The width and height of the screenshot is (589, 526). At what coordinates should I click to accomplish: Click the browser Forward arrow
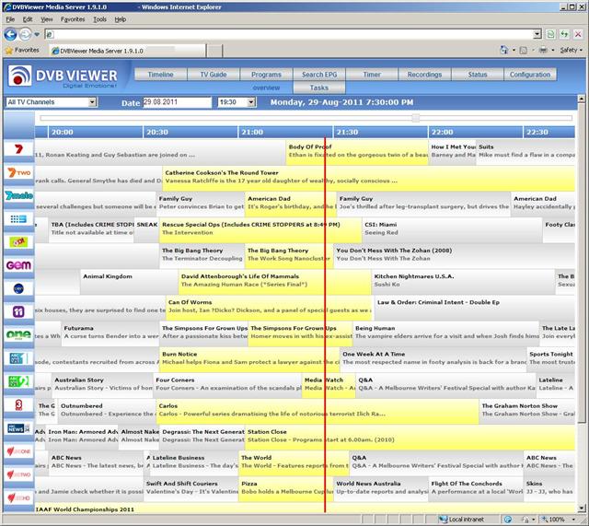click(x=25, y=35)
